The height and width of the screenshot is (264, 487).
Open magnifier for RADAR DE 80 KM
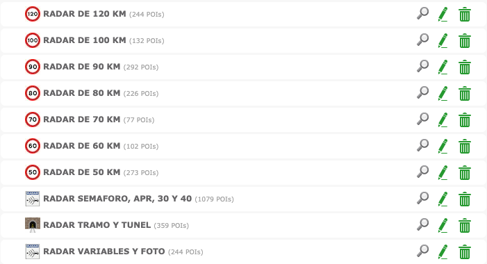422,93
